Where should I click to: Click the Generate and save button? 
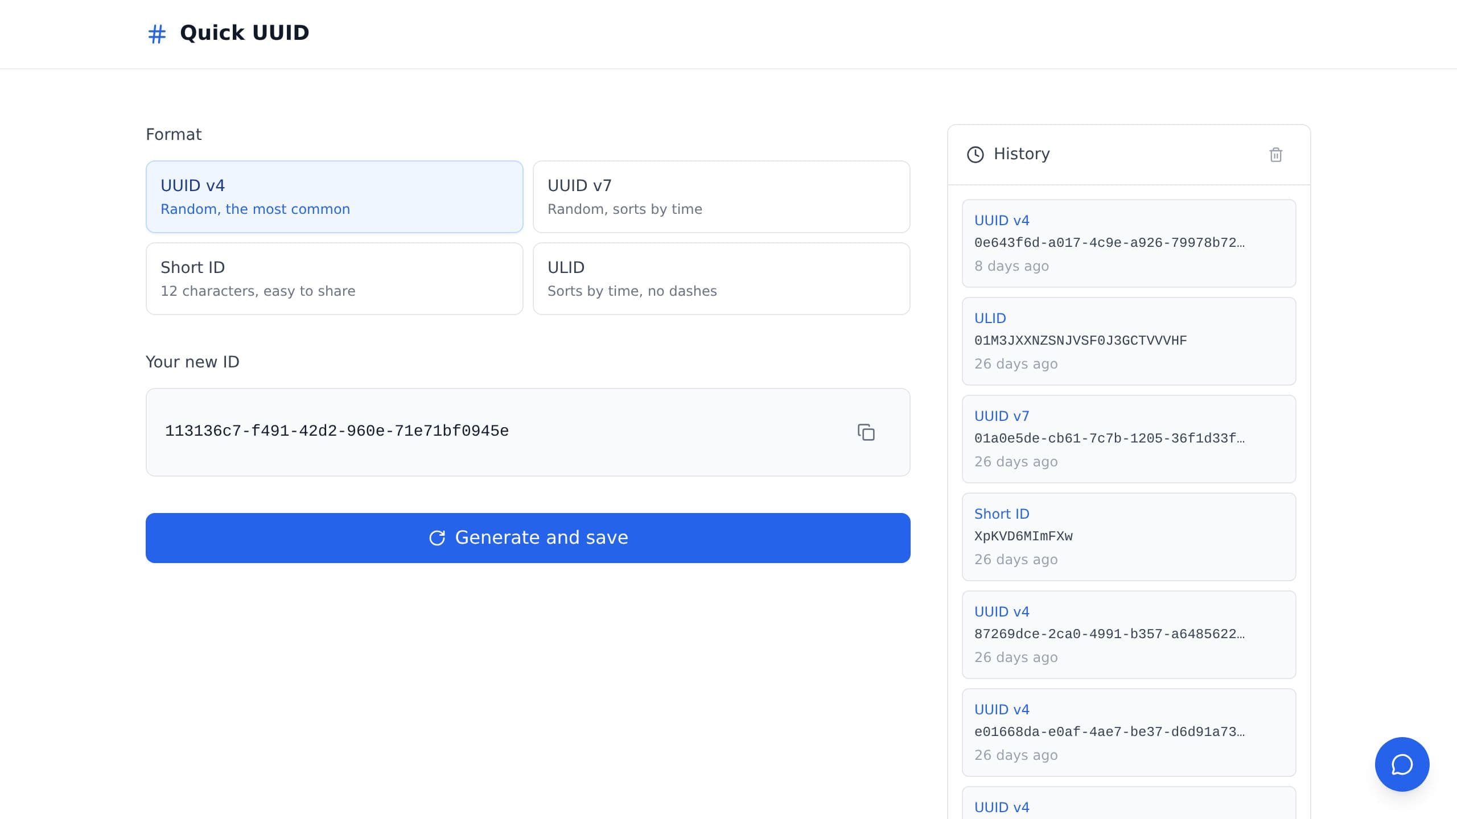[x=528, y=538]
